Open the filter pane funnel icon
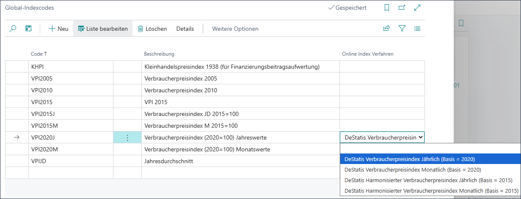This screenshot has height=199, width=521. pyautogui.click(x=402, y=29)
